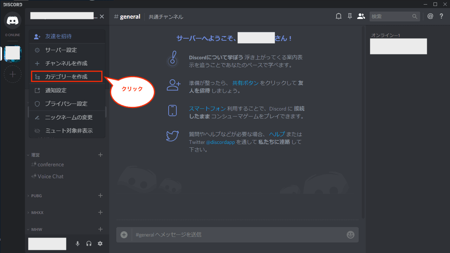
Task: Add channel to PUBG category plus
Action: tap(100, 195)
